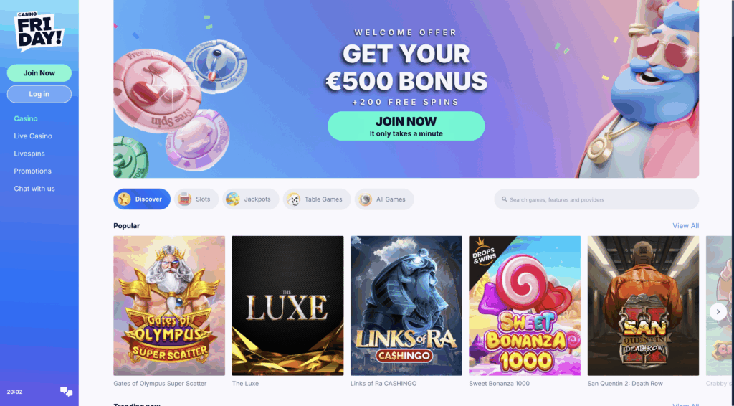
Task: Click the slot machine icon for Slots
Action: [185, 199]
